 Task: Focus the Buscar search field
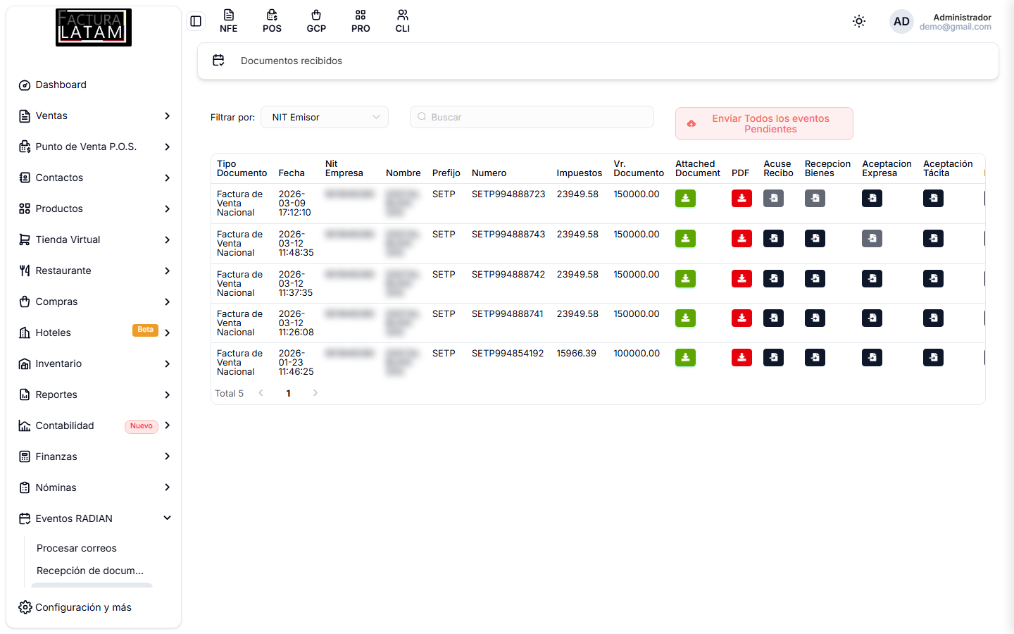pos(532,117)
